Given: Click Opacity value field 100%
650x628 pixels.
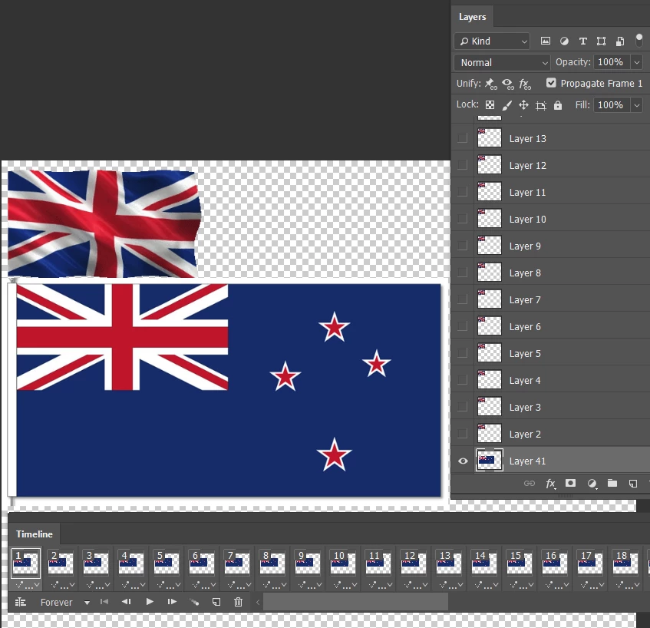Looking at the screenshot, I should (x=612, y=62).
